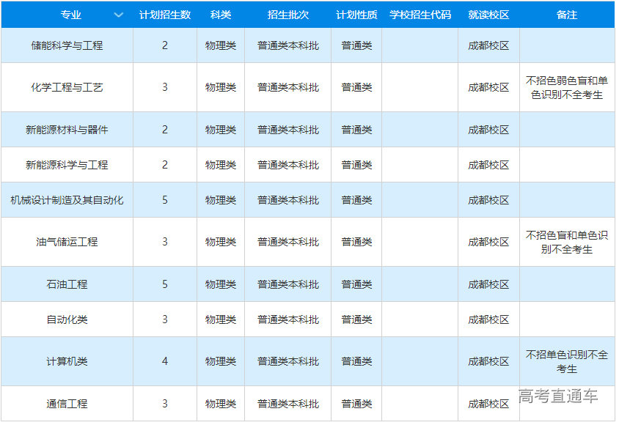Image resolution: width=619 pixels, height=425 pixels.
Task: Select the 就读校区 column header
Action: (x=488, y=15)
